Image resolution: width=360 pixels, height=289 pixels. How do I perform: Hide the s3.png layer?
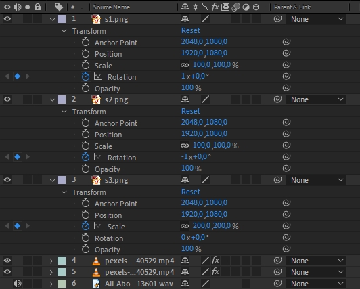pyautogui.click(x=7, y=180)
